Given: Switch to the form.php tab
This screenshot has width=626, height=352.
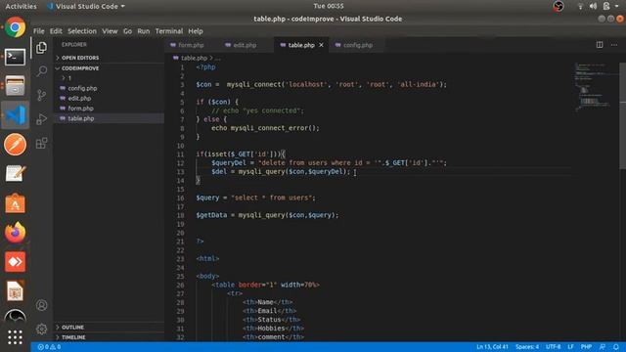Looking at the screenshot, I should coord(192,45).
